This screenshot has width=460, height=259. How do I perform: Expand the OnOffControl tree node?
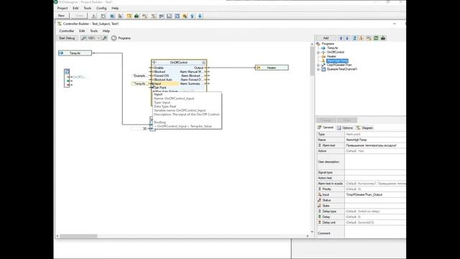318,53
